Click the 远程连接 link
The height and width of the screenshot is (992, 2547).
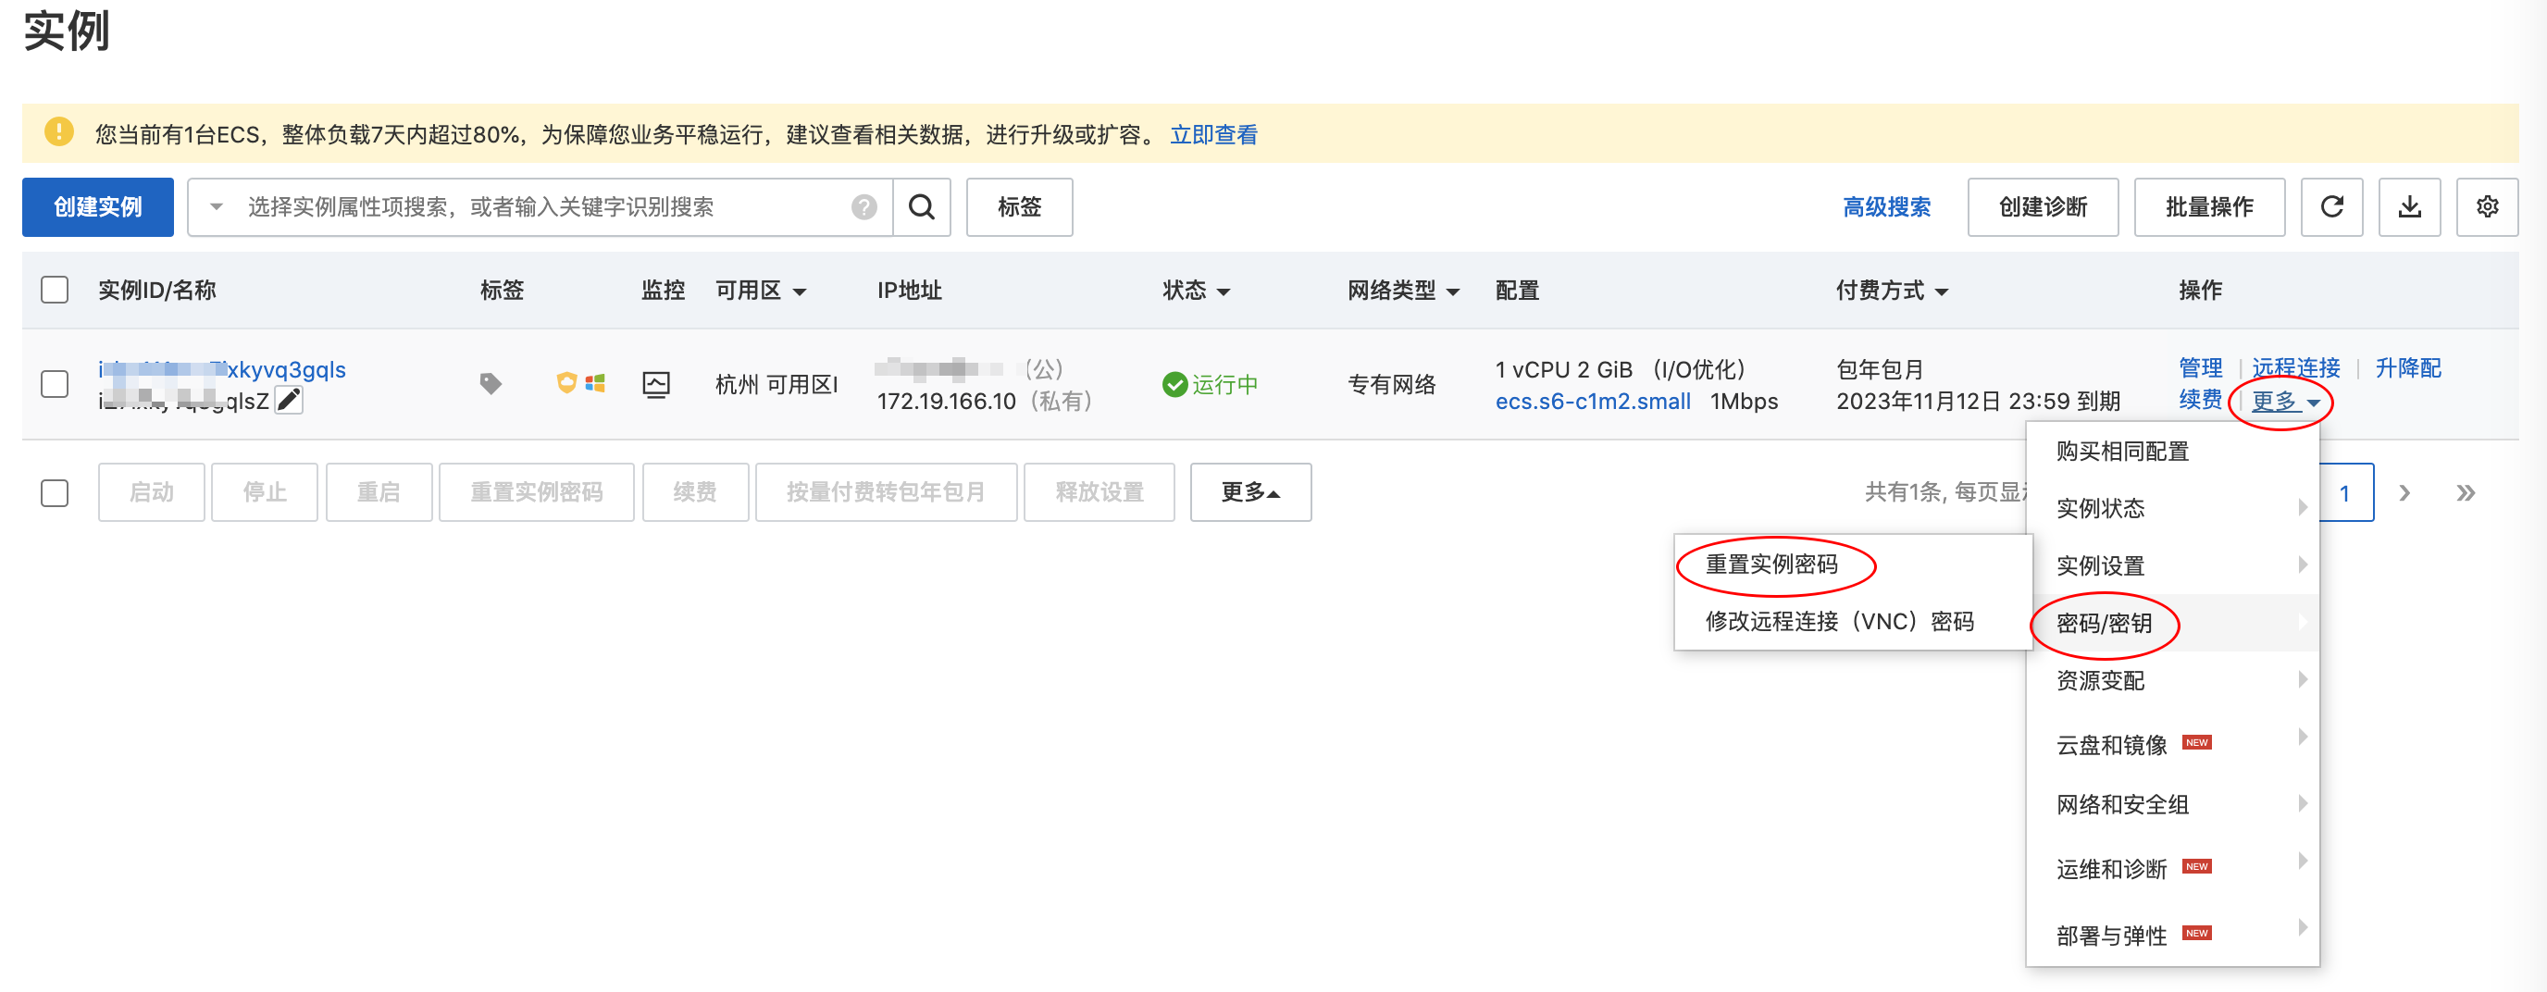point(2296,368)
